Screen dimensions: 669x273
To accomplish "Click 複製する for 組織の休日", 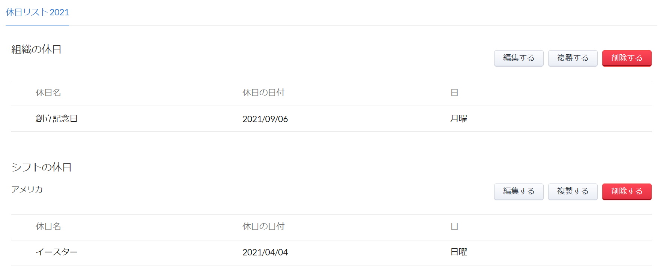I will [573, 58].
